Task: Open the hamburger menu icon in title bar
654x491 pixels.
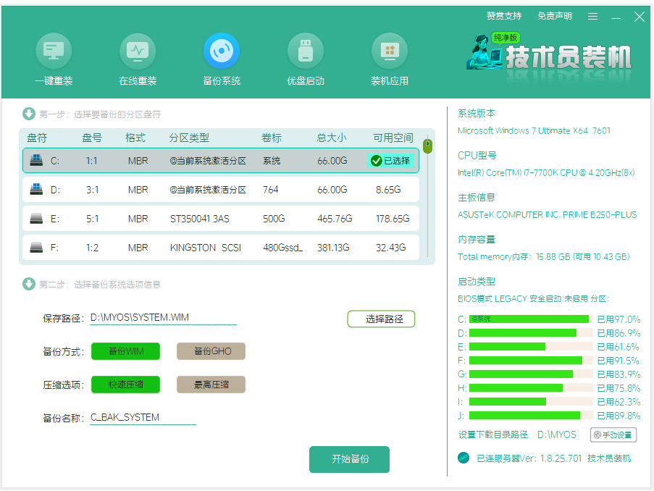Action: (x=592, y=16)
